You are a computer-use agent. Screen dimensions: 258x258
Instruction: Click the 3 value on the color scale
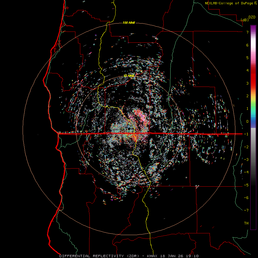point(247,83)
